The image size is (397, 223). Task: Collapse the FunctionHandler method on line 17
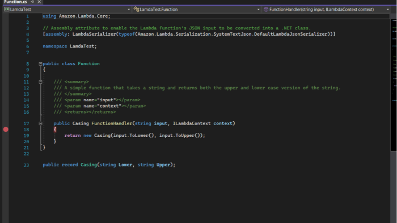pyautogui.click(x=40, y=123)
